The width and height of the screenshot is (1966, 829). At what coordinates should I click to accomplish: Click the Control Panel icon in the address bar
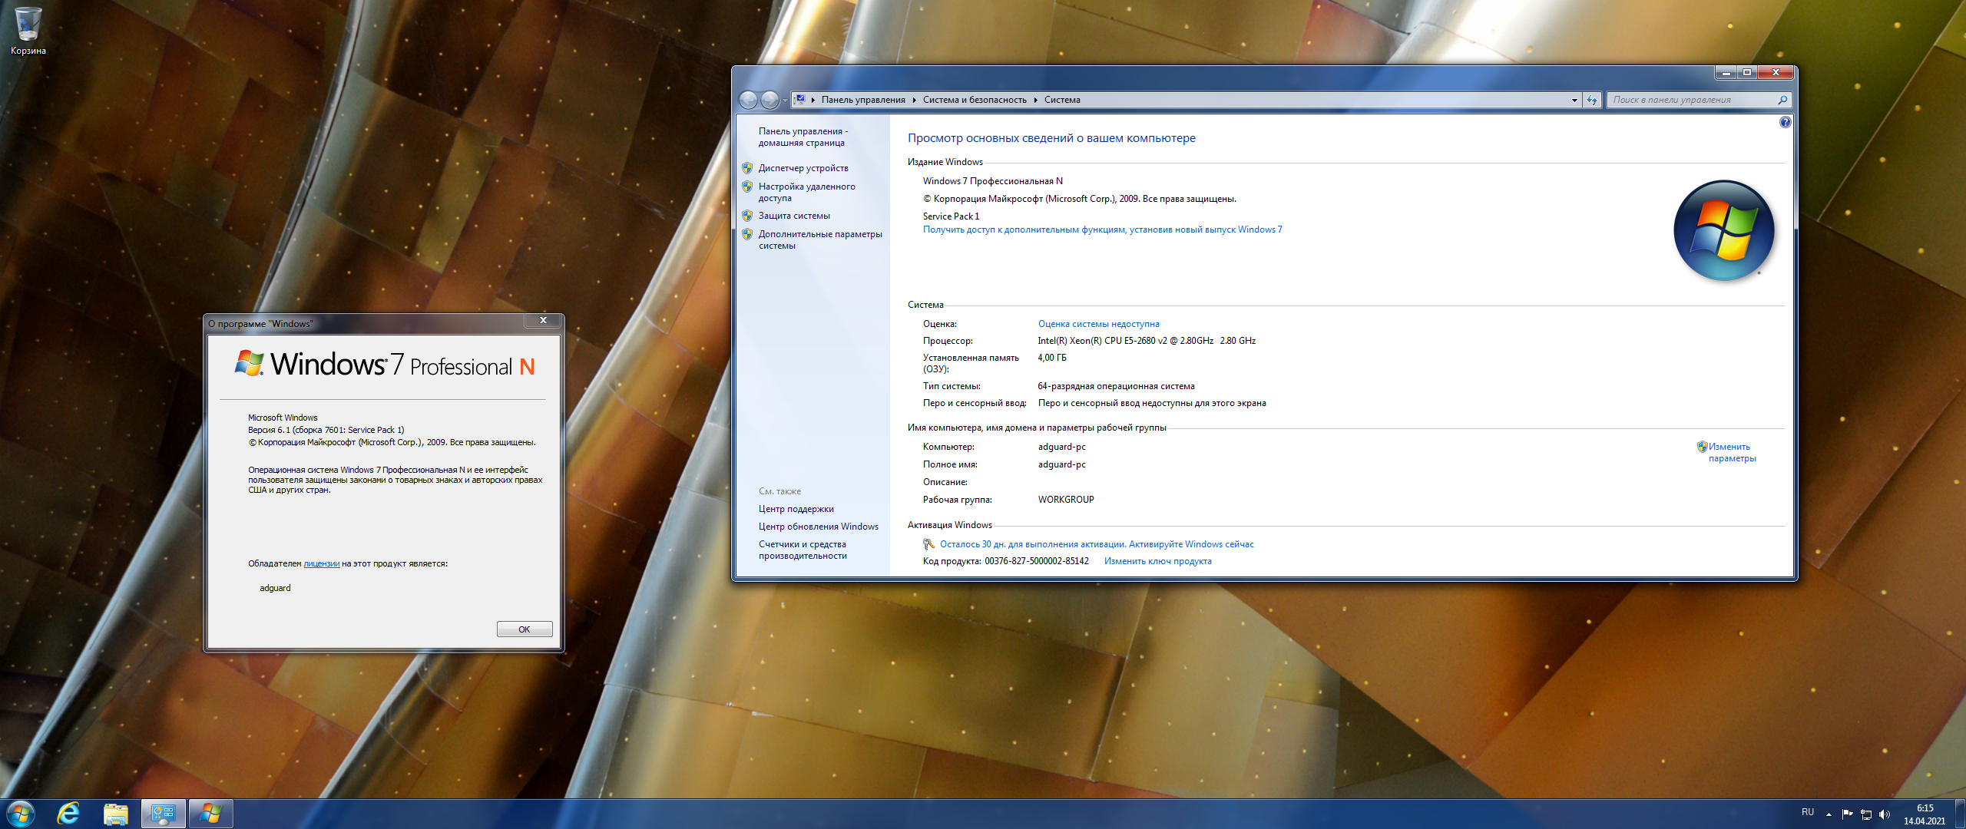coord(799,100)
